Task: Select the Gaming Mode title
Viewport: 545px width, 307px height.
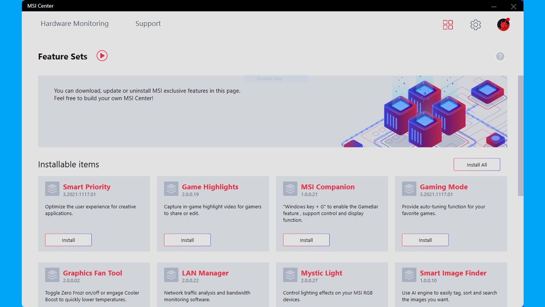Action: [x=444, y=187]
